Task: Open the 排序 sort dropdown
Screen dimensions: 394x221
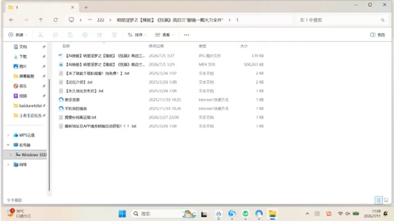Action: 137,35
